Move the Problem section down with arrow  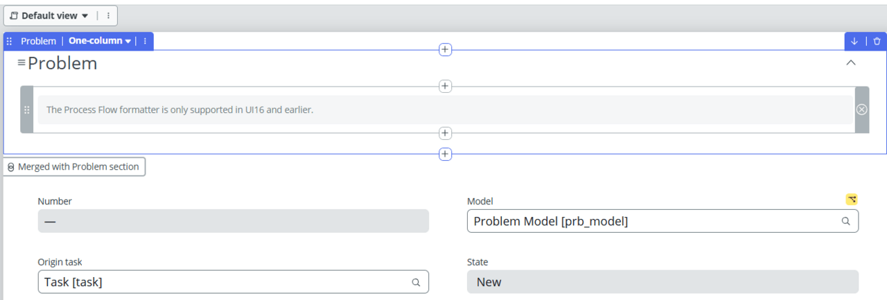(x=854, y=41)
